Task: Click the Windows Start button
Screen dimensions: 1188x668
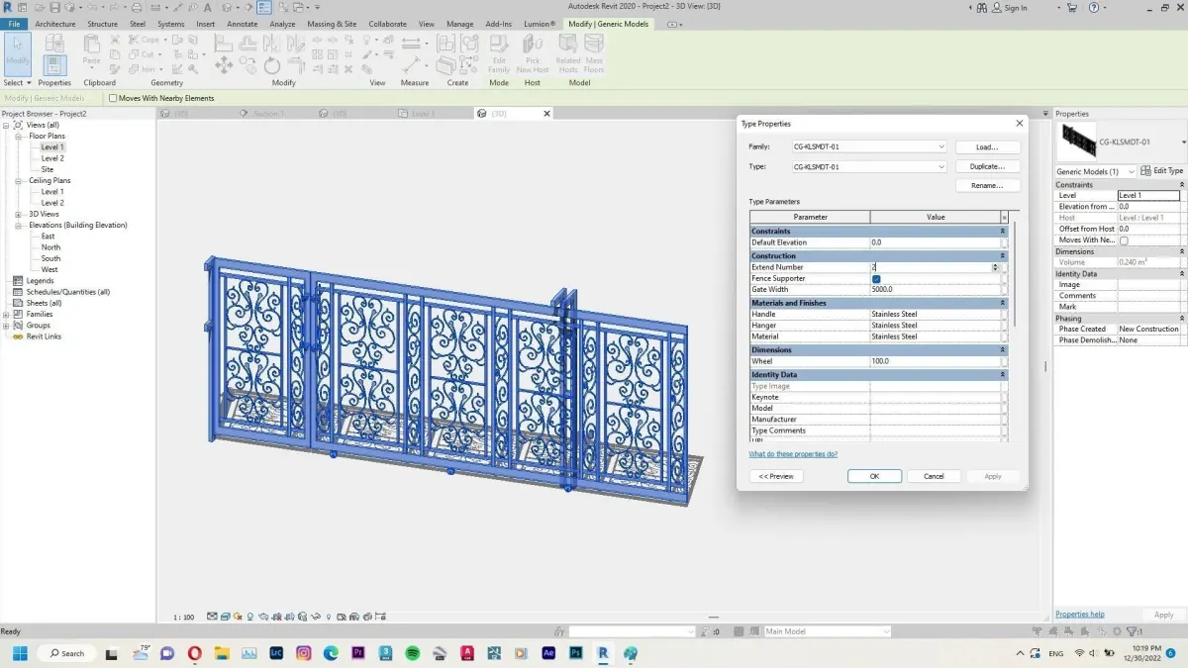Action: pos(19,653)
